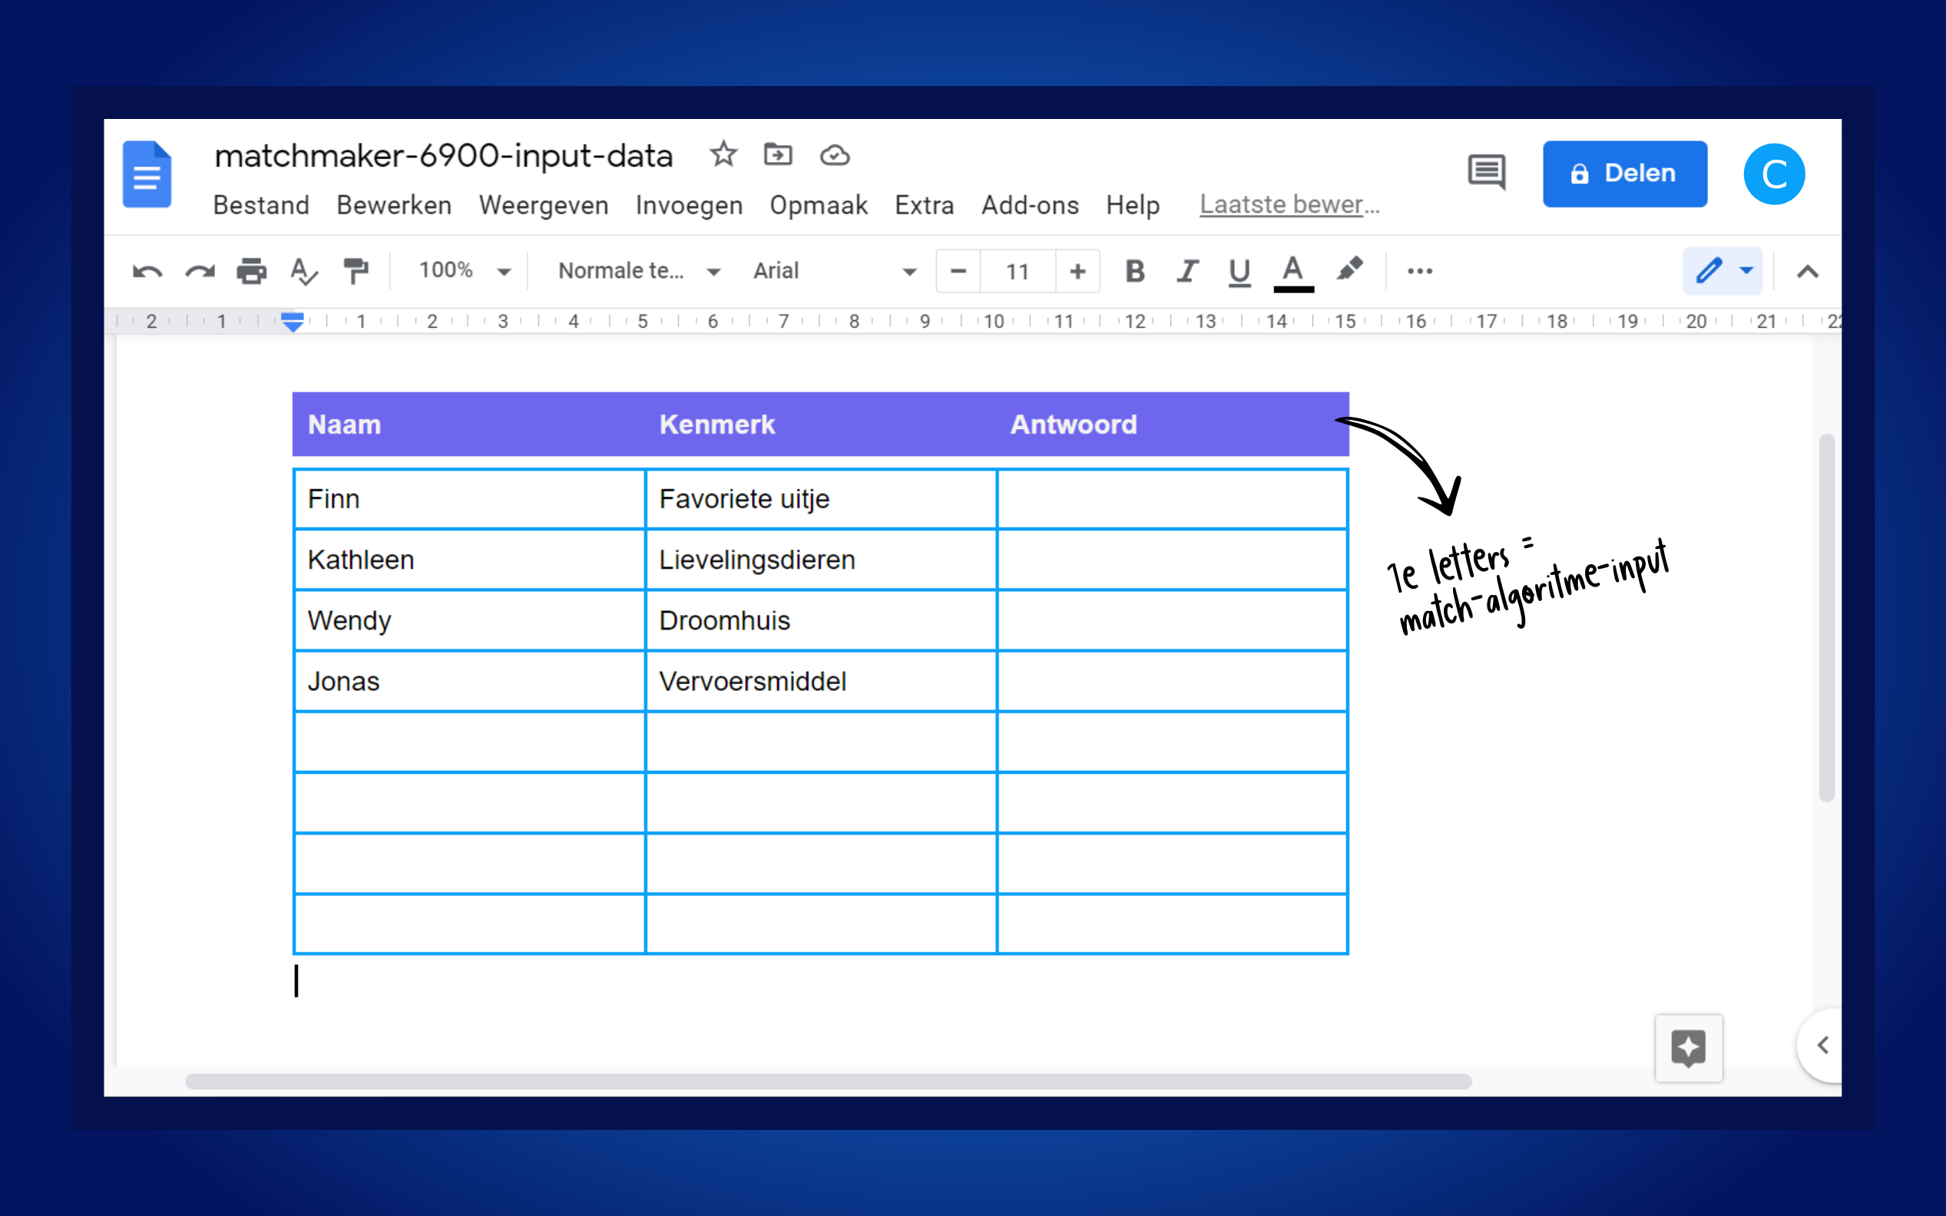The image size is (1946, 1216).
Task: Toggle italic formatting
Action: click(1186, 272)
